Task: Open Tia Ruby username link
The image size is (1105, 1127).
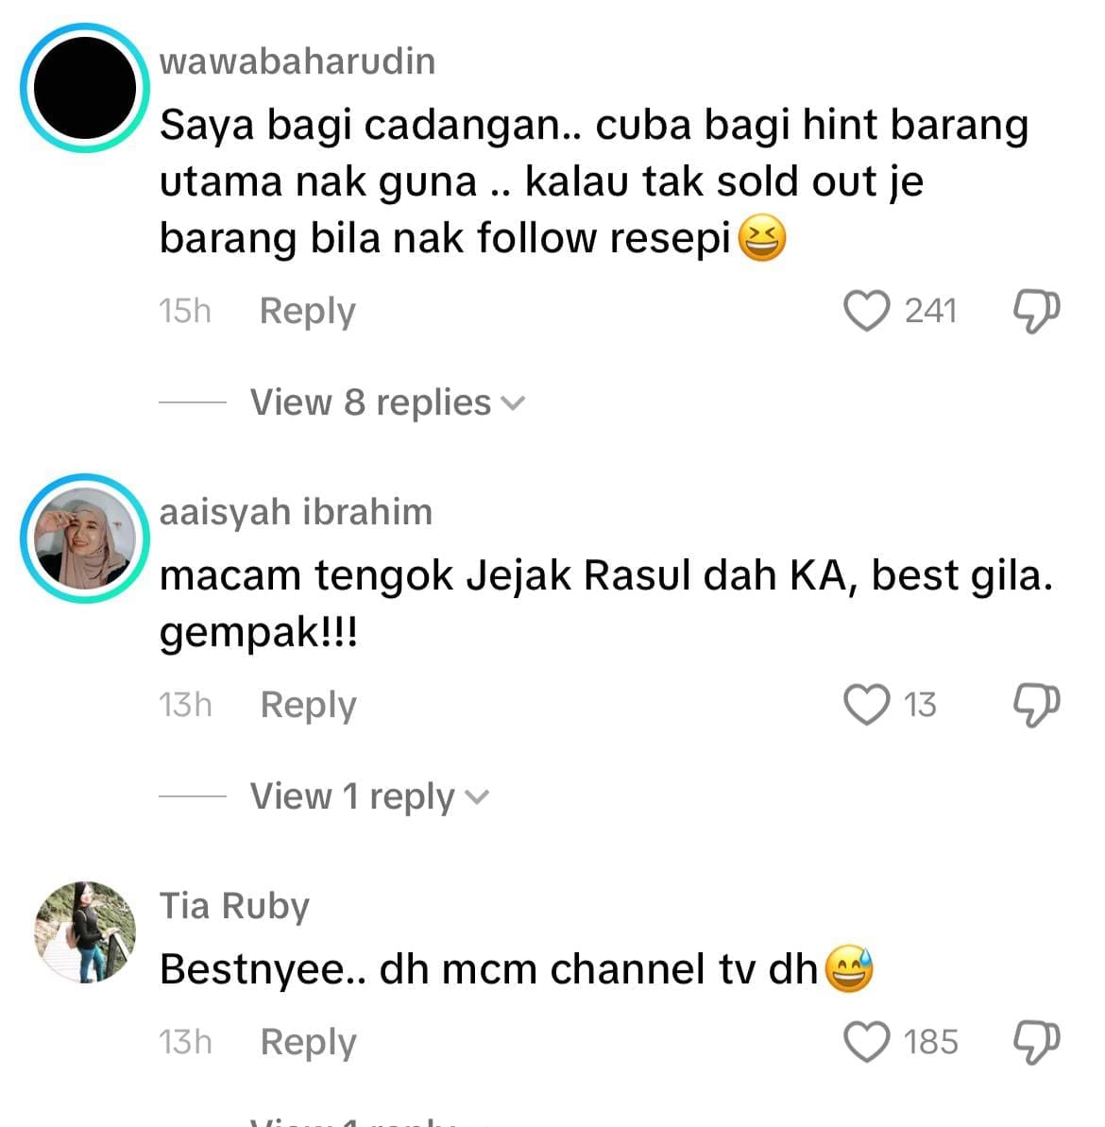Action: coord(234,907)
